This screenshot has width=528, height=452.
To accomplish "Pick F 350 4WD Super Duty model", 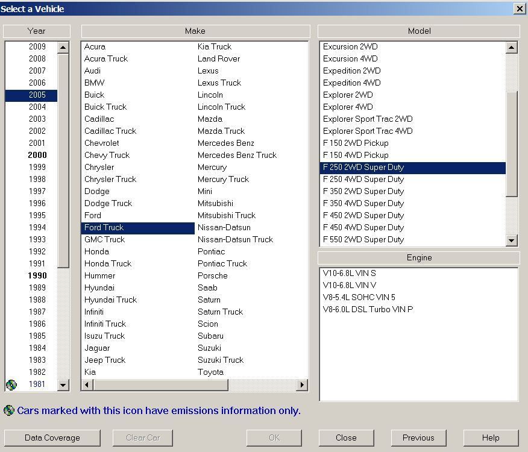I will click(x=363, y=203).
